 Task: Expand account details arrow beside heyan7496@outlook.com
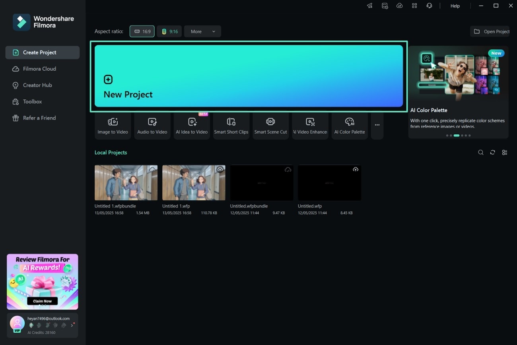72,325
